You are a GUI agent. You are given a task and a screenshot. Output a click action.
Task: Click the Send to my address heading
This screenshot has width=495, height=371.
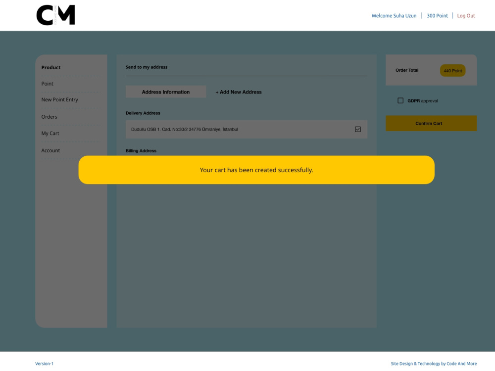147,67
